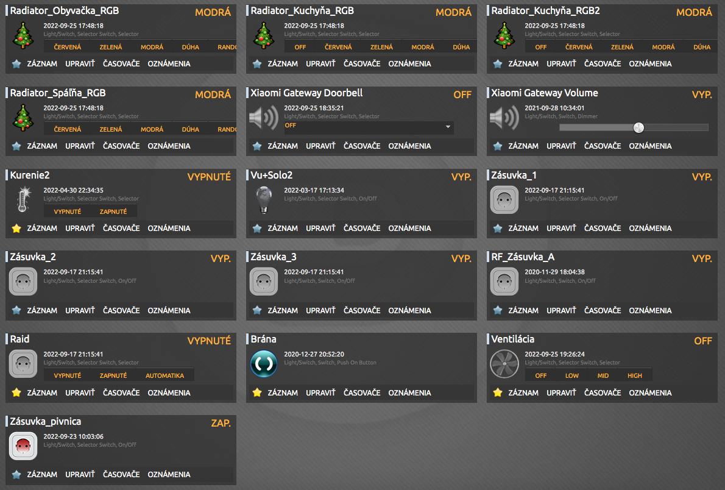Adjust the Xiaomi Gateway Volume slider
The height and width of the screenshot is (490, 725).
coord(634,128)
